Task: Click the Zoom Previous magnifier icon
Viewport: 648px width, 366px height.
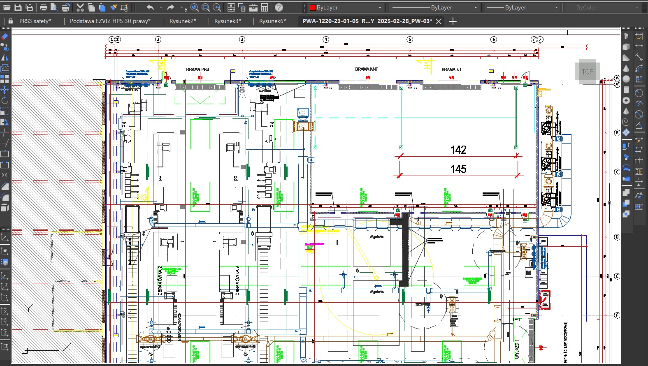Action: click(x=217, y=7)
